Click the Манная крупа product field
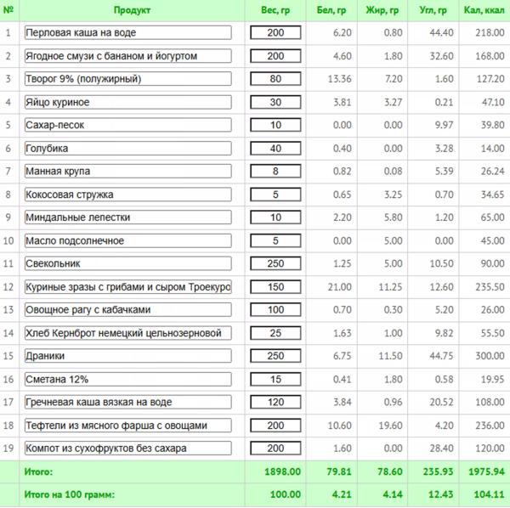510x508 pixels. pos(127,172)
